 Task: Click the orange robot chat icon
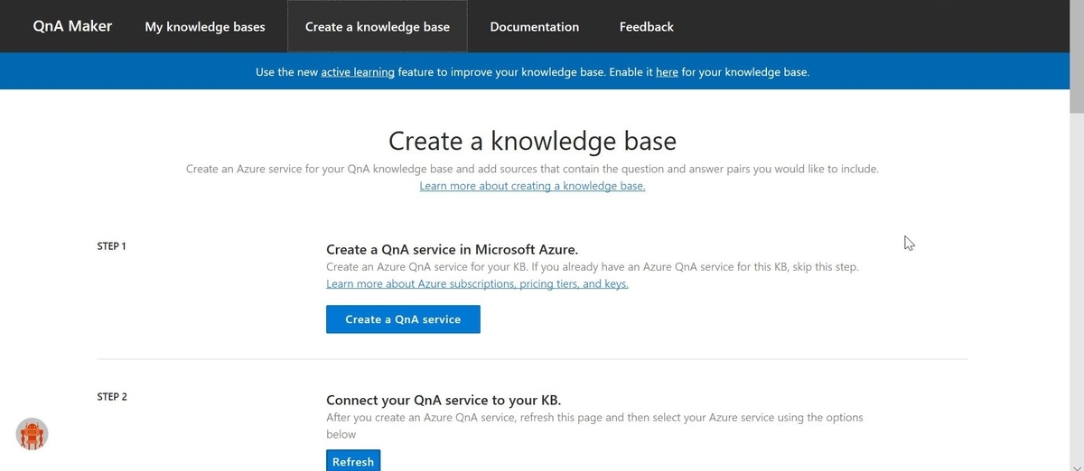click(x=33, y=435)
